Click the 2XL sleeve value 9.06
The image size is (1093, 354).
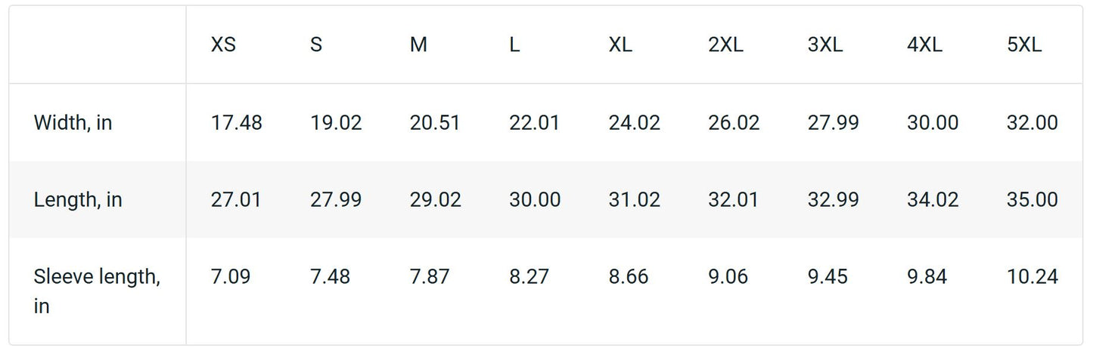728,277
